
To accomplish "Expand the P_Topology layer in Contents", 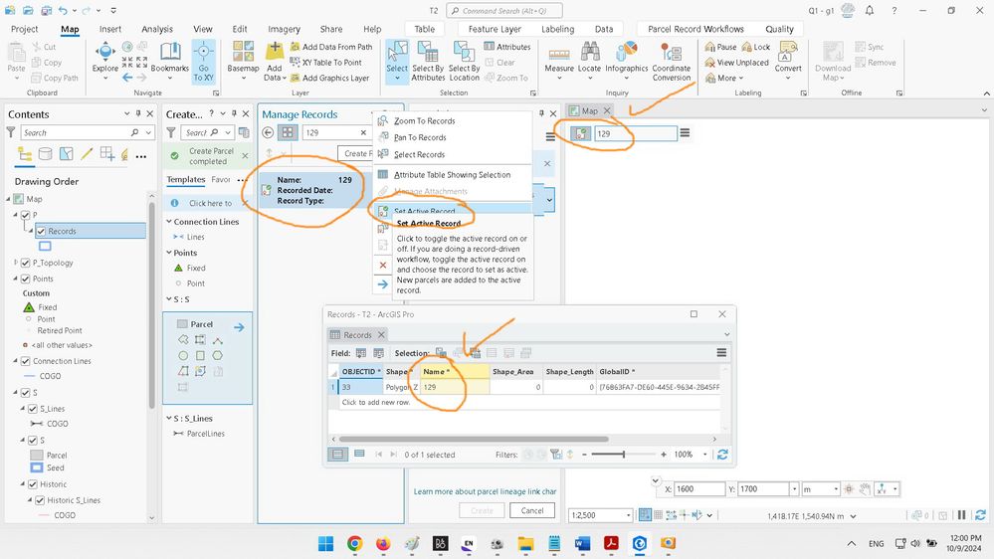I will click(16, 263).
